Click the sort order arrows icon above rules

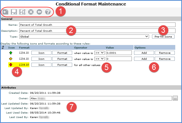point(3,47)
